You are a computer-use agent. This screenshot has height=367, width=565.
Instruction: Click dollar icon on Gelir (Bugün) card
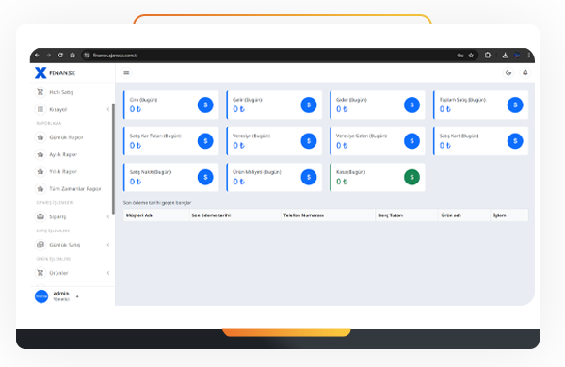click(x=309, y=104)
